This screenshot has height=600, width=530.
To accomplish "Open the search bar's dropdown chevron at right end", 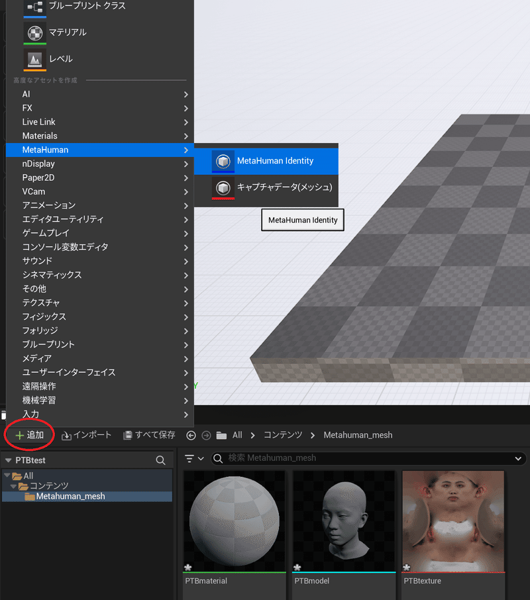I will click(518, 458).
